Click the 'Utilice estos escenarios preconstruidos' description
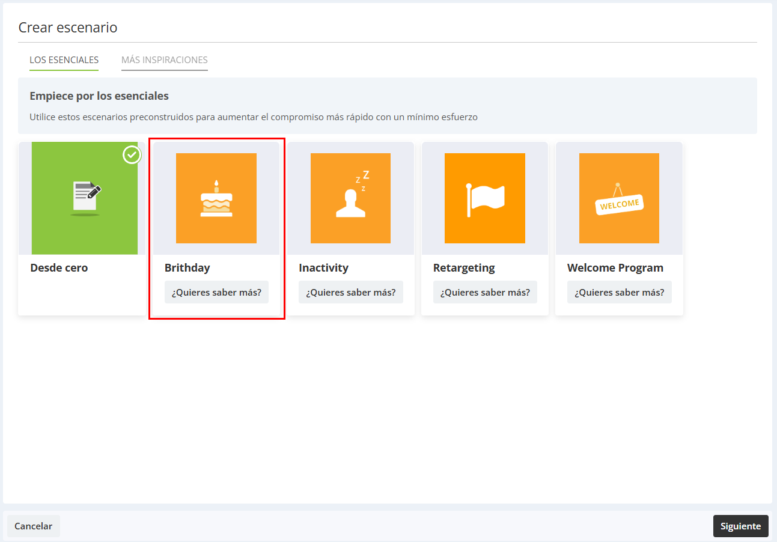777x542 pixels. tap(254, 117)
